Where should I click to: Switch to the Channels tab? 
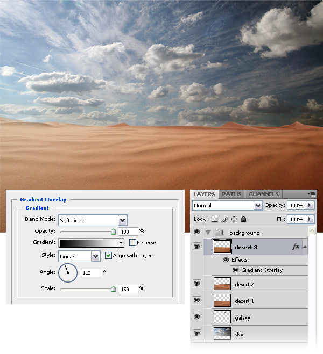[264, 194]
